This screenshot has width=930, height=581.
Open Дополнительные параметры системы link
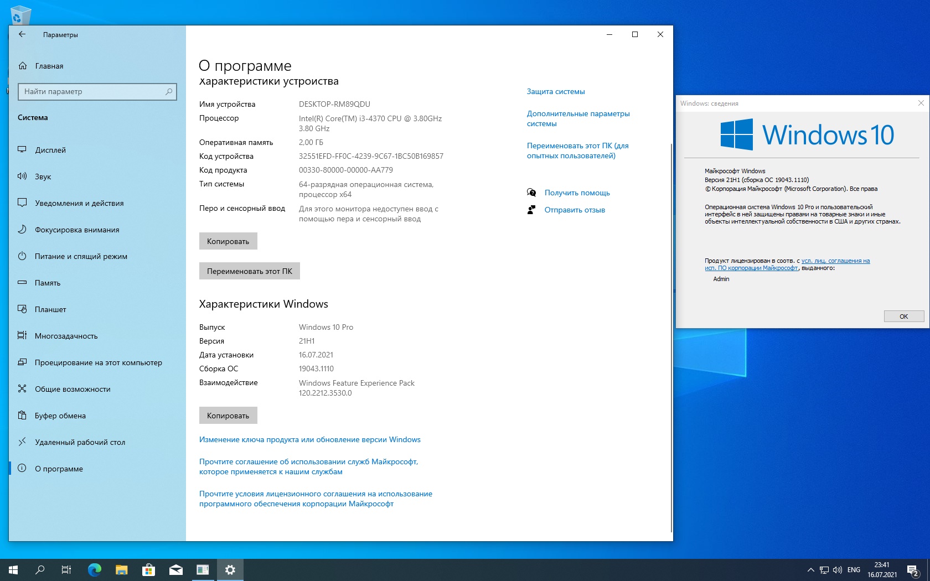coord(578,118)
